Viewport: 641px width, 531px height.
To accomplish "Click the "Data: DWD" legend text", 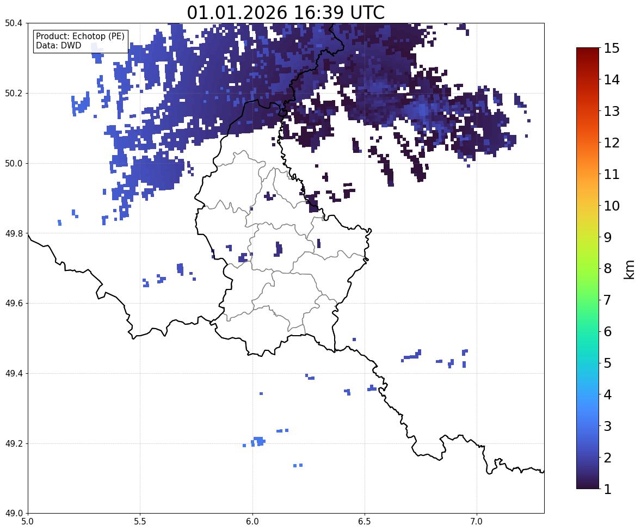I will pos(58,45).
